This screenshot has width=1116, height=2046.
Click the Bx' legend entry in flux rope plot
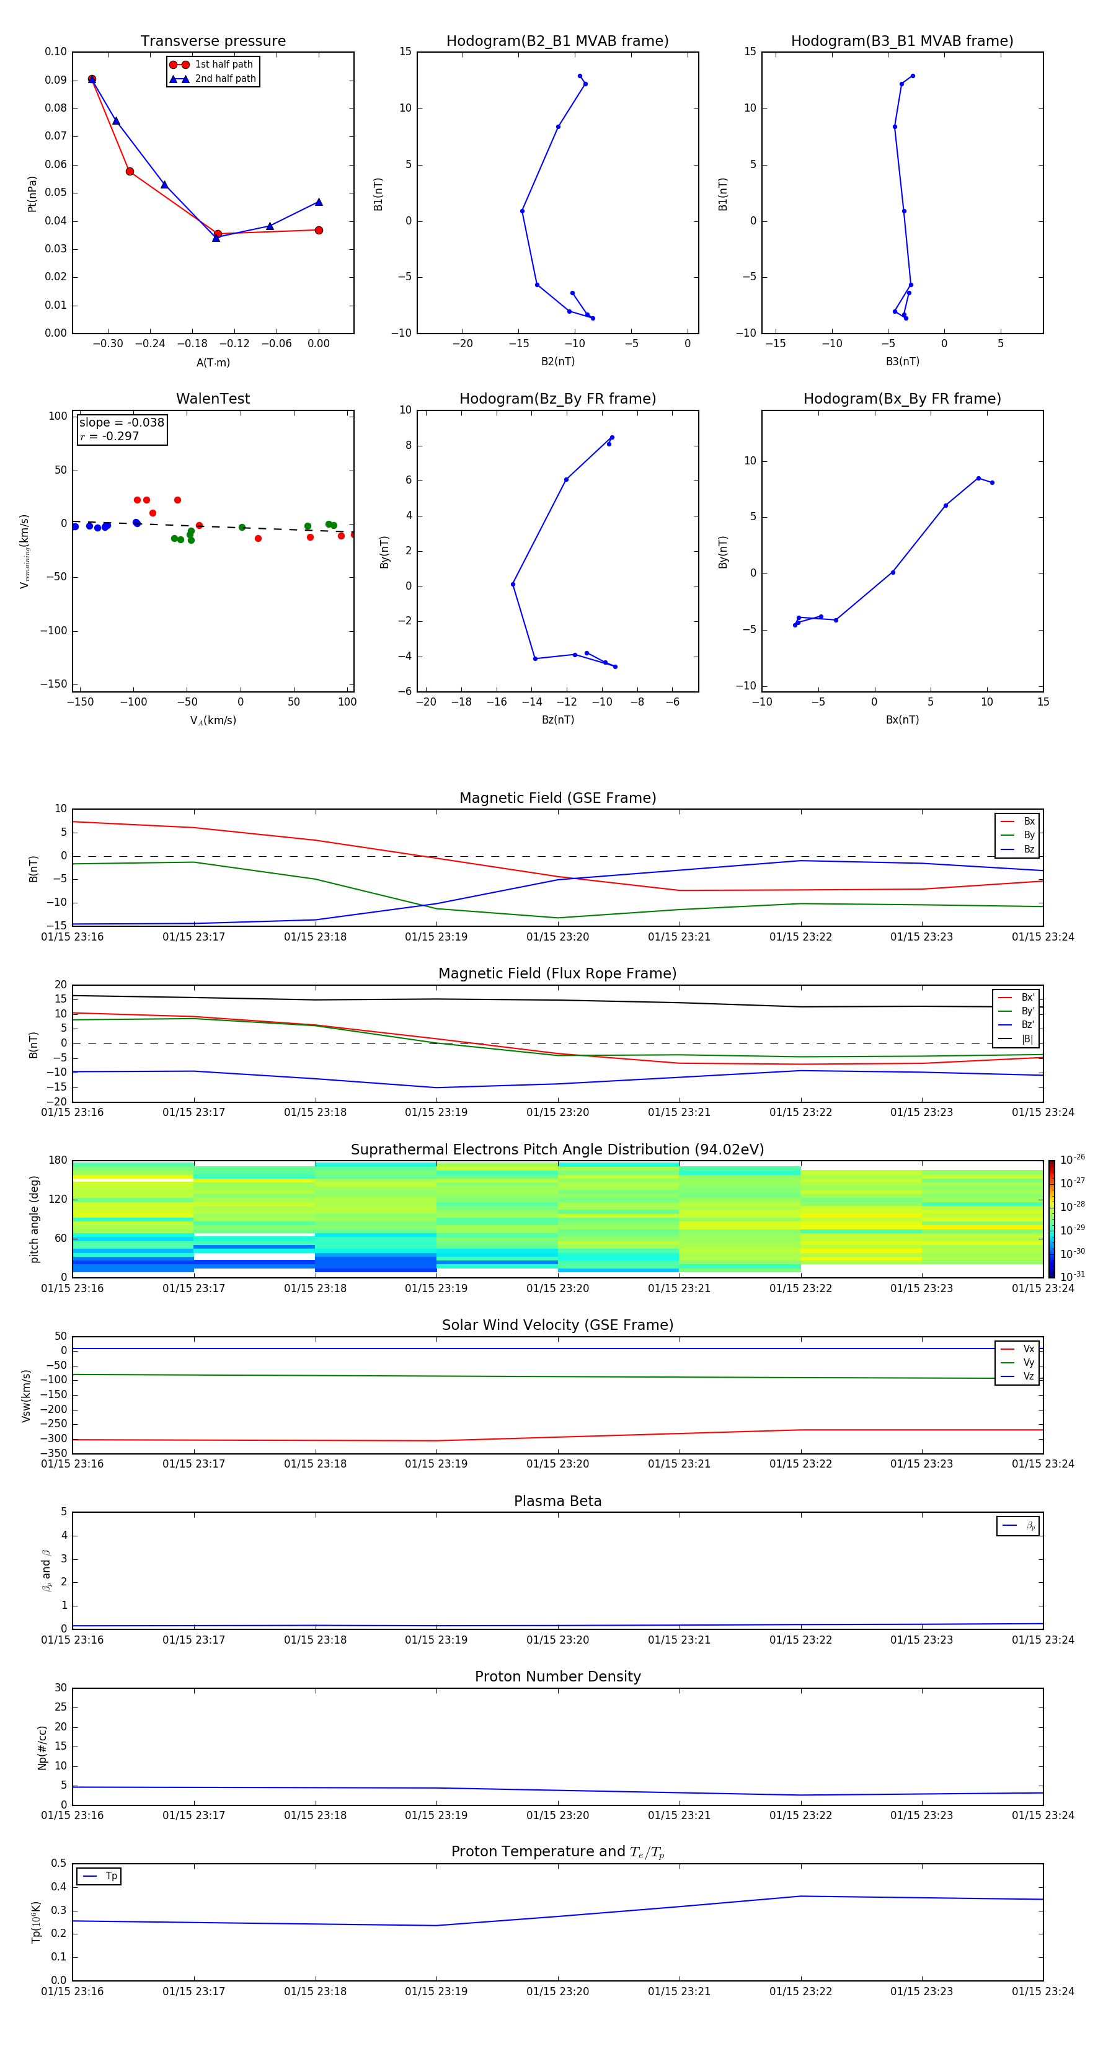(x=1016, y=998)
